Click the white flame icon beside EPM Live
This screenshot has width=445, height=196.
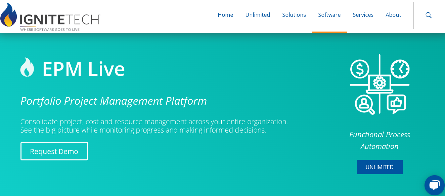click(x=27, y=67)
